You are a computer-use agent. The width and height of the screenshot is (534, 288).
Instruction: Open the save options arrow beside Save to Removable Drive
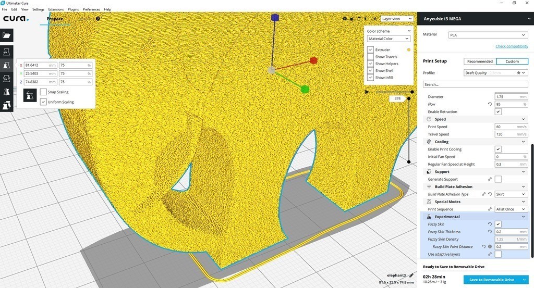pyautogui.click(x=525, y=280)
